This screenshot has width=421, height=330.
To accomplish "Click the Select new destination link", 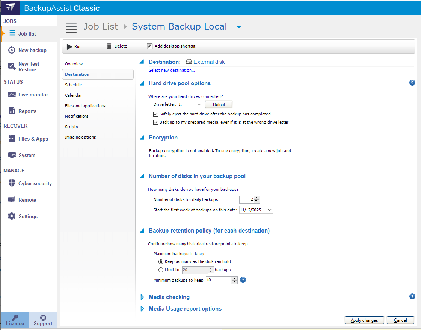I will click(x=172, y=70).
